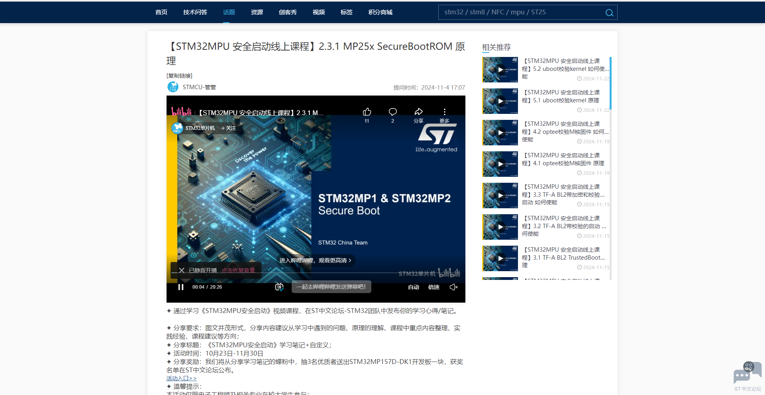Open 3.2 TF-A BL2带校验的启动 recommendation title
Image resolution: width=765 pixels, height=395 pixels.
[x=564, y=226]
